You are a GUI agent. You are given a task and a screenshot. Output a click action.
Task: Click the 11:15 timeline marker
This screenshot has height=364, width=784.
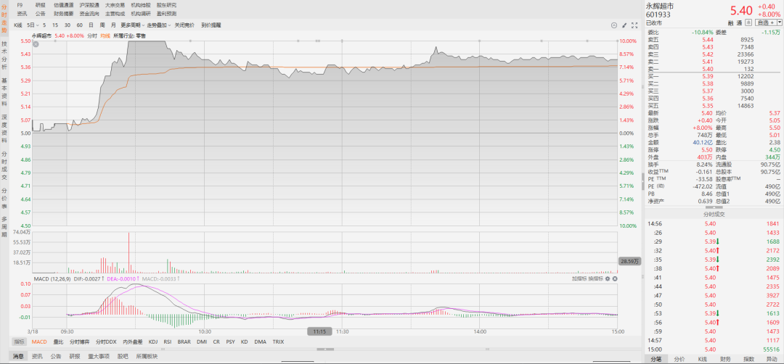tap(319, 331)
